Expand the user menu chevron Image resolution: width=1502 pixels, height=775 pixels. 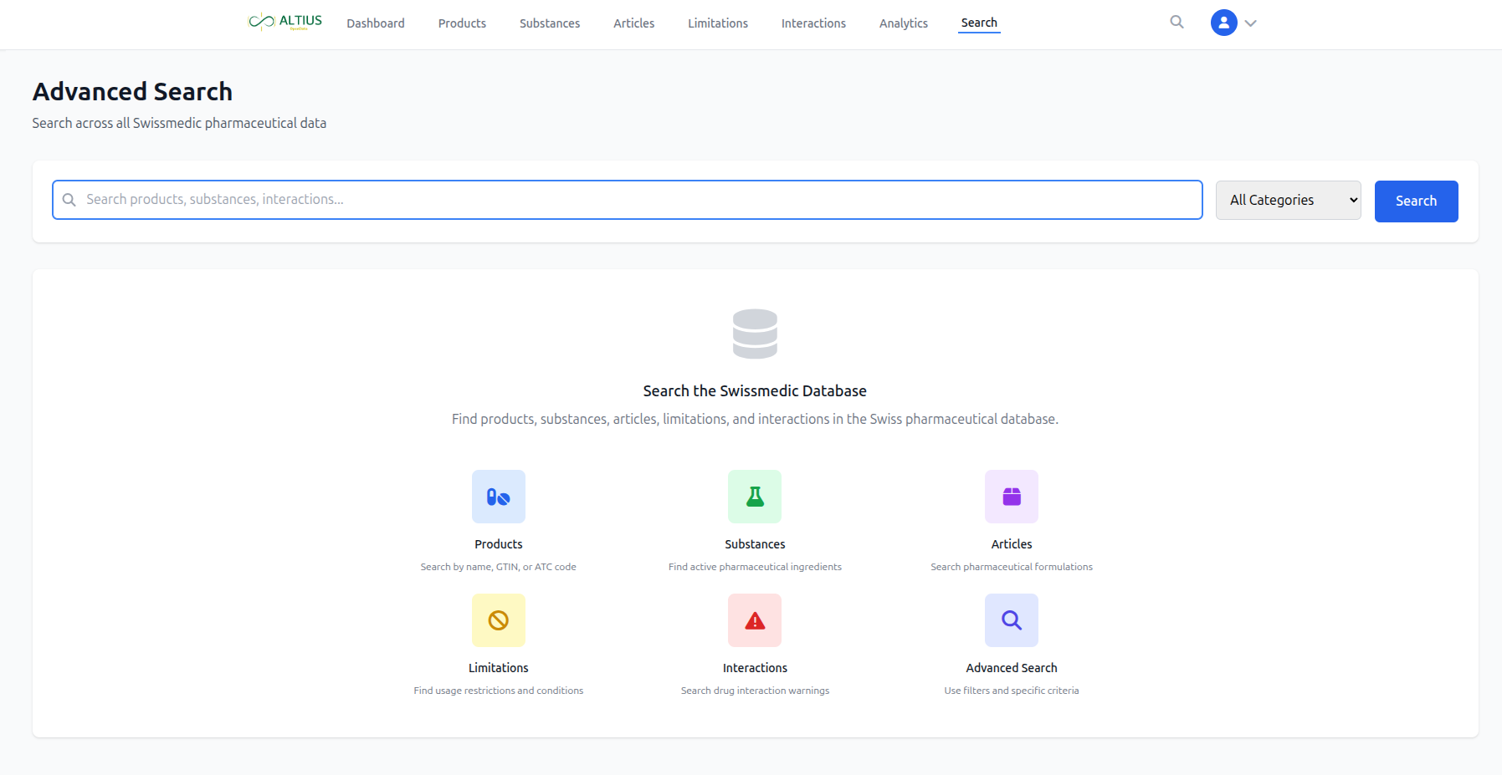[1251, 23]
